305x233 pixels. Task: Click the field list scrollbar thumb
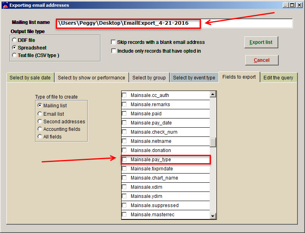click(x=213, y=142)
